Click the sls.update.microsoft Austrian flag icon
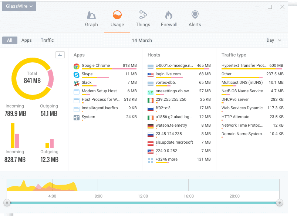The width and height of the screenshot is (297, 216). coord(151,143)
